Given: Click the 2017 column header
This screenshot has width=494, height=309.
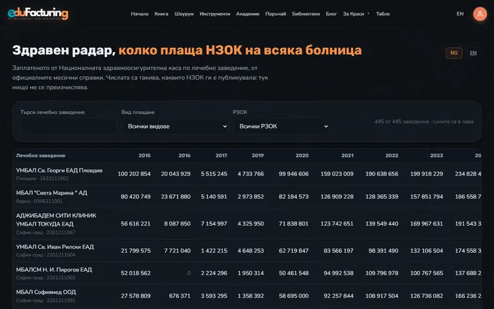Looking at the screenshot, I should click(x=221, y=156).
